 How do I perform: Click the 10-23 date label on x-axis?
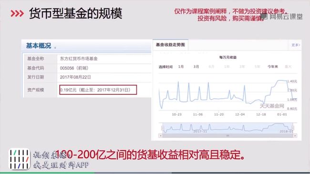(176, 114)
